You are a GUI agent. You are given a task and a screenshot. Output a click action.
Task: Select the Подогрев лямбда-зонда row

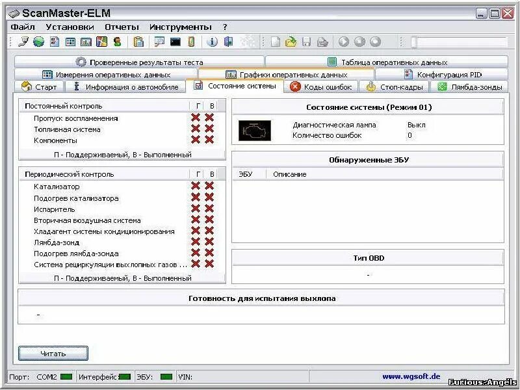point(122,253)
